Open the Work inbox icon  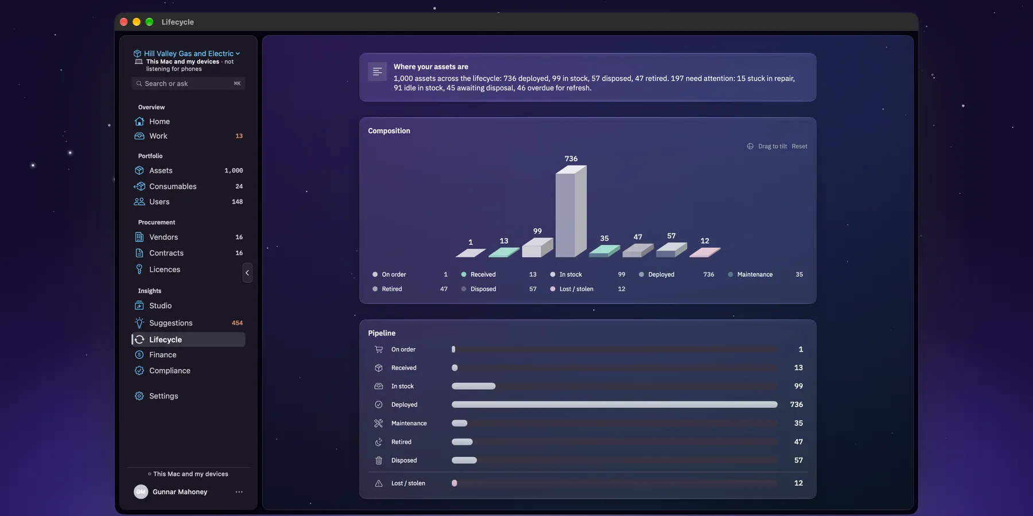tap(139, 136)
